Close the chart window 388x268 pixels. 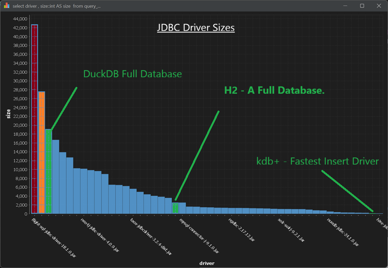coord(379,6)
